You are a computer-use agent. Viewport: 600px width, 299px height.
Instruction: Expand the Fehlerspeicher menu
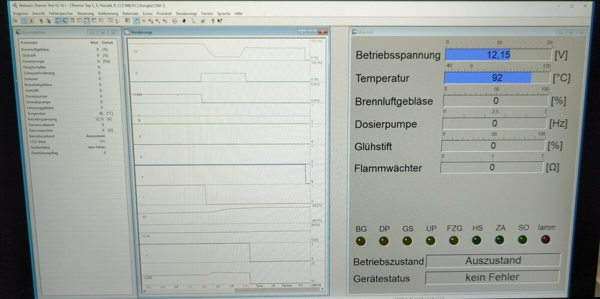tap(62, 13)
